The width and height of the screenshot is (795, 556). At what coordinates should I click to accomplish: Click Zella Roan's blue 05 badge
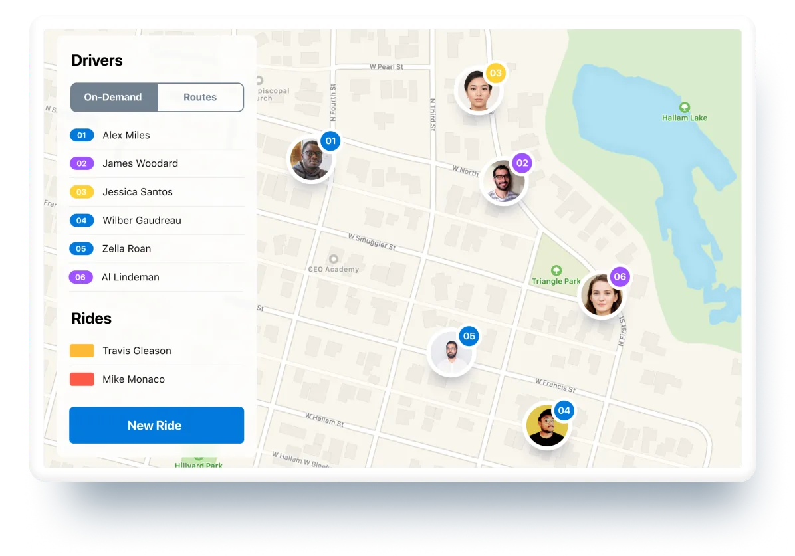pyautogui.click(x=81, y=249)
